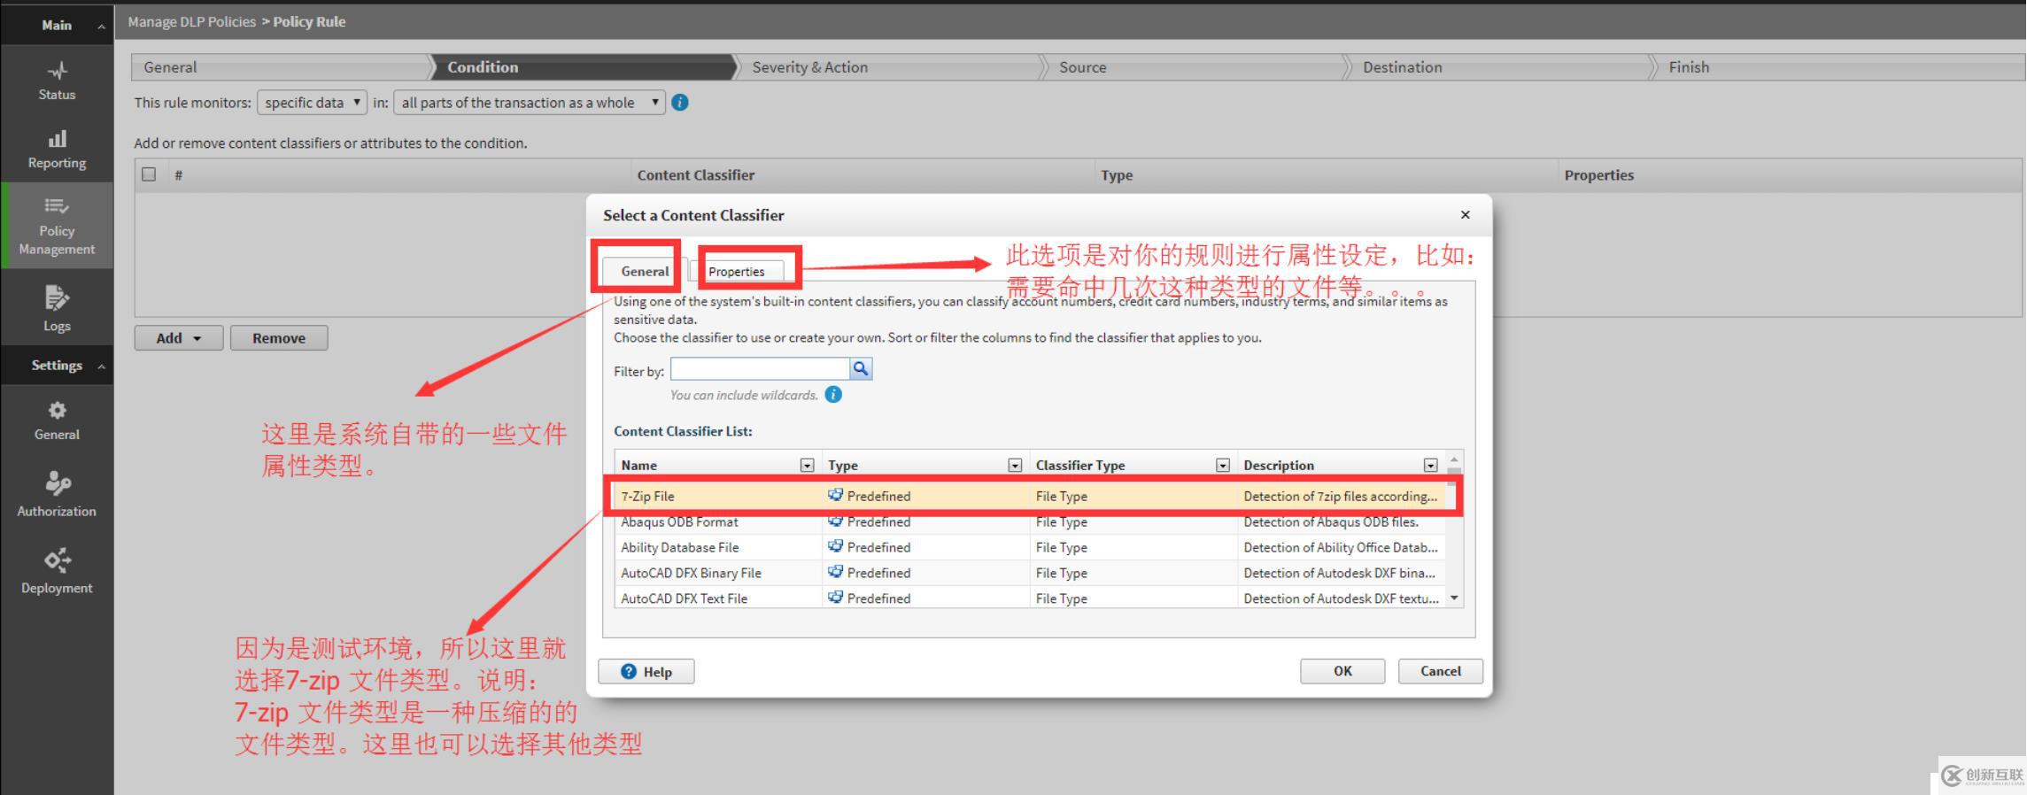Click the filter search magnifier icon
This screenshot has width=2027, height=795.
[x=861, y=368]
